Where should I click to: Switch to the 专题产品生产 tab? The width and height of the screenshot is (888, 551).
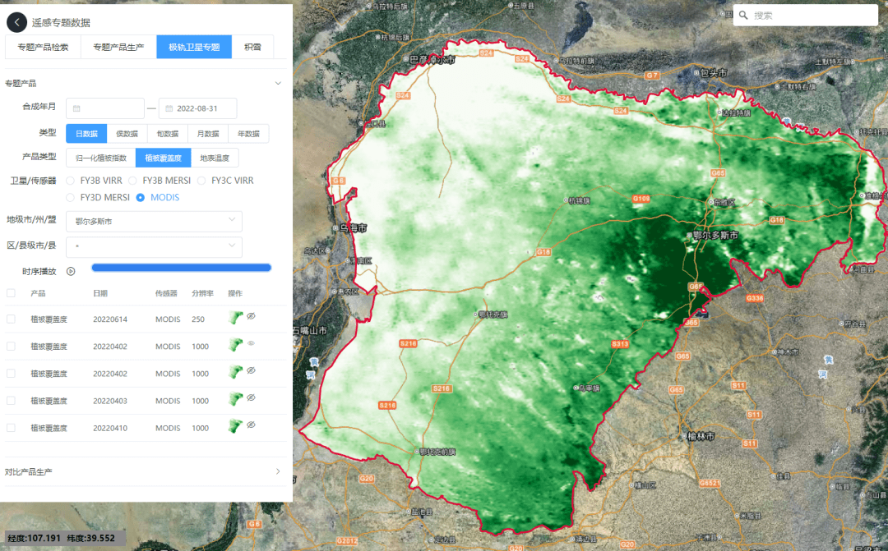(118, 47)
